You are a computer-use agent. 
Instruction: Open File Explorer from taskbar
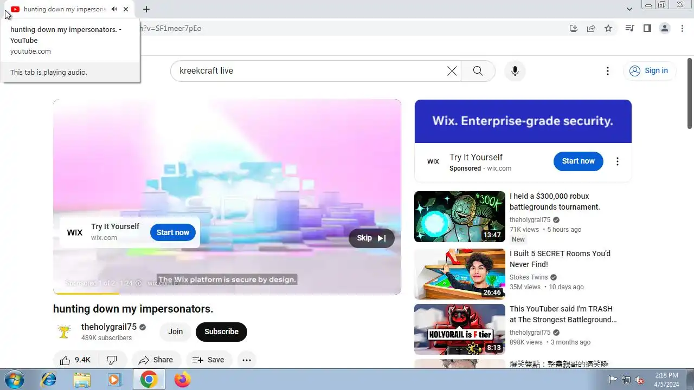tap(82, 380)
